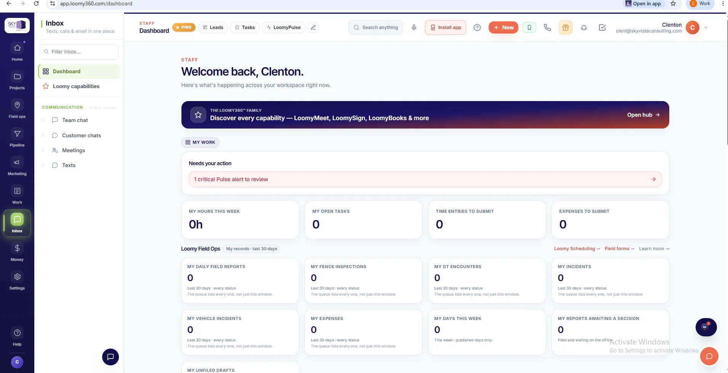Click Open hub in banner
Viewport: 728px width, 373px height.
click(x=643, y=115)
